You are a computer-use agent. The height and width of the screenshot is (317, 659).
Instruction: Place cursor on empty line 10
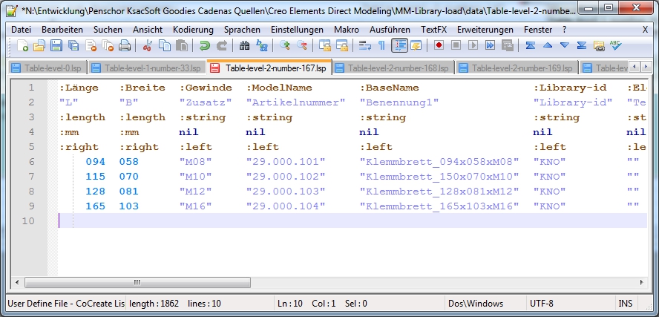coord(297,220)
